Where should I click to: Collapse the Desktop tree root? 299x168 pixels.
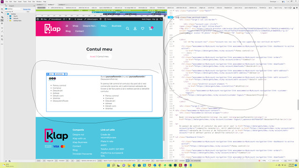[x=6, y=14]
